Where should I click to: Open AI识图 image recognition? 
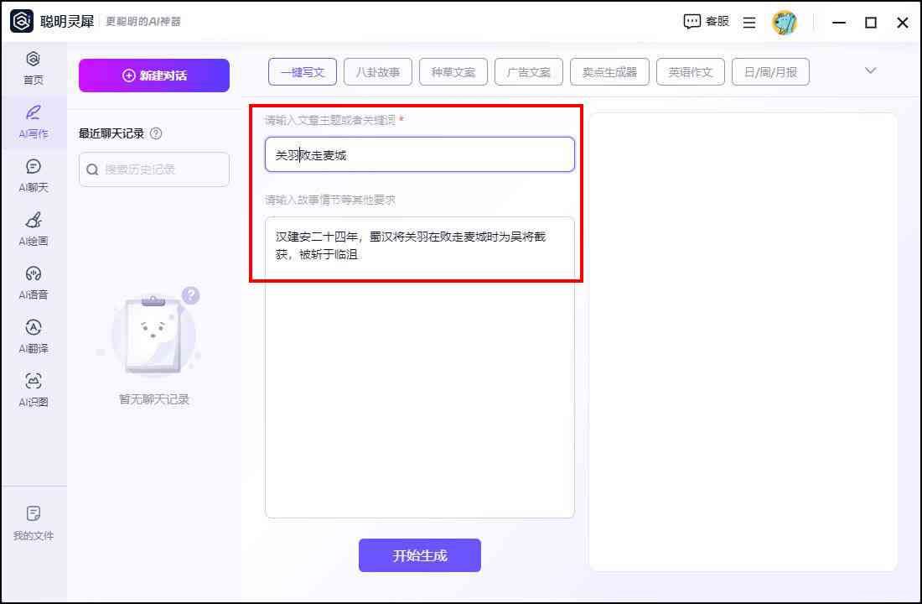33,390
